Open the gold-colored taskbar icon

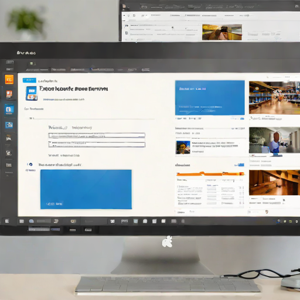(73, 221)
